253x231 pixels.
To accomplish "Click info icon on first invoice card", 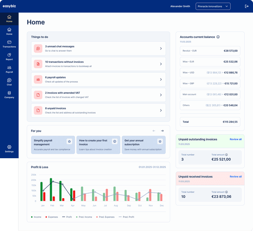I will click(115, 141).
